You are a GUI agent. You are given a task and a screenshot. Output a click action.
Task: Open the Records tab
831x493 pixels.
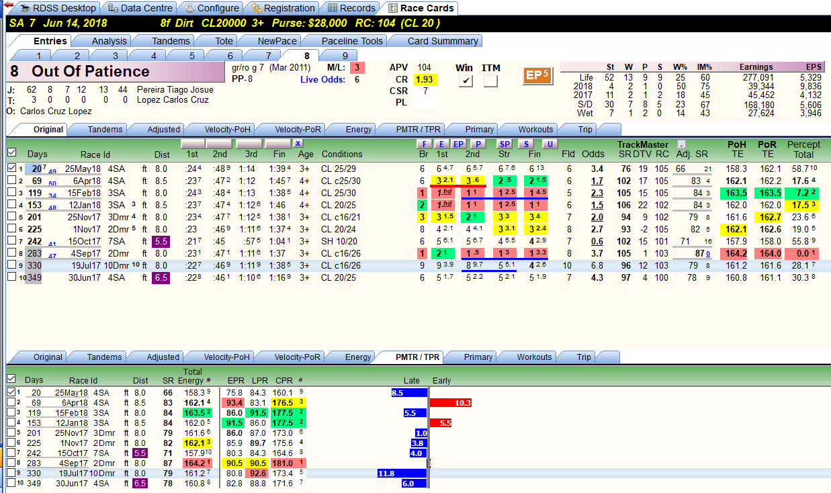point(351,8)
